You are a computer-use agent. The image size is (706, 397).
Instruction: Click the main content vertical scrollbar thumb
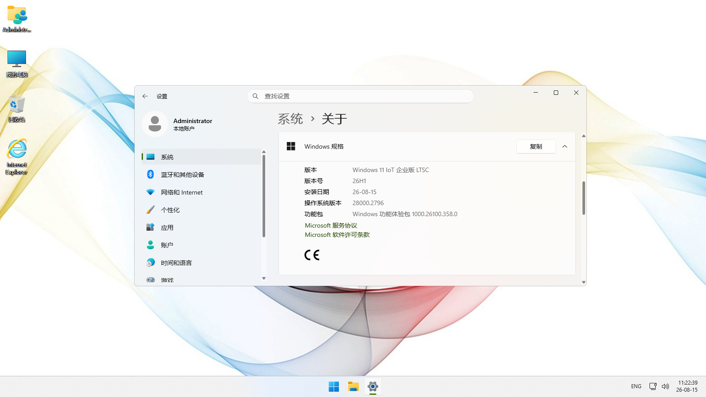[x=584, y=198]
